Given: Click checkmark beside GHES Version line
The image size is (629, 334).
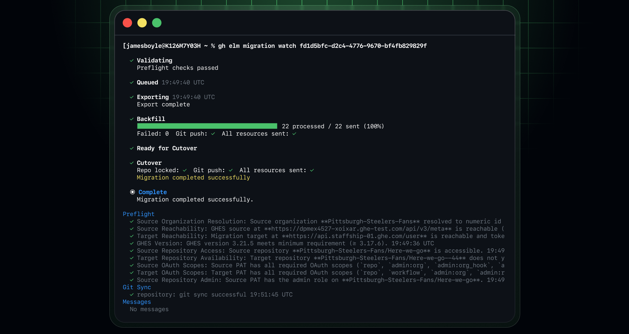Looking at the screenshot, I should coord(132,243).
